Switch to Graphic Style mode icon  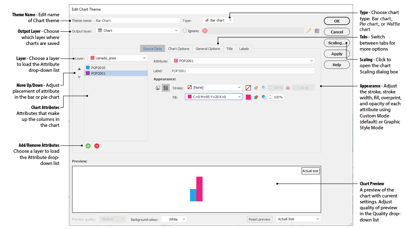point(158,88)
